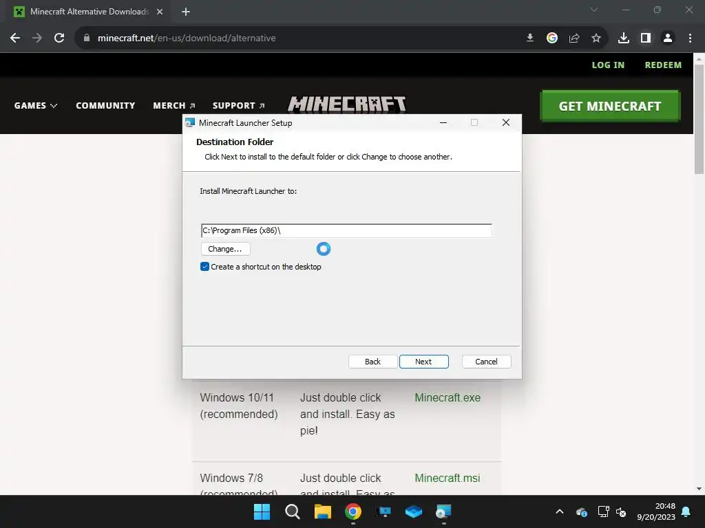This screenshot has width=705, height=528.
Task: Open the remote desktop taskbar app
Action: [383, 511]
